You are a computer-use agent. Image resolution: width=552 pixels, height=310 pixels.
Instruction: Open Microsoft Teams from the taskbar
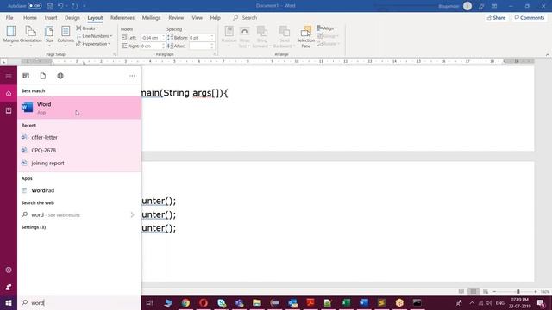(x=240, y=302)
